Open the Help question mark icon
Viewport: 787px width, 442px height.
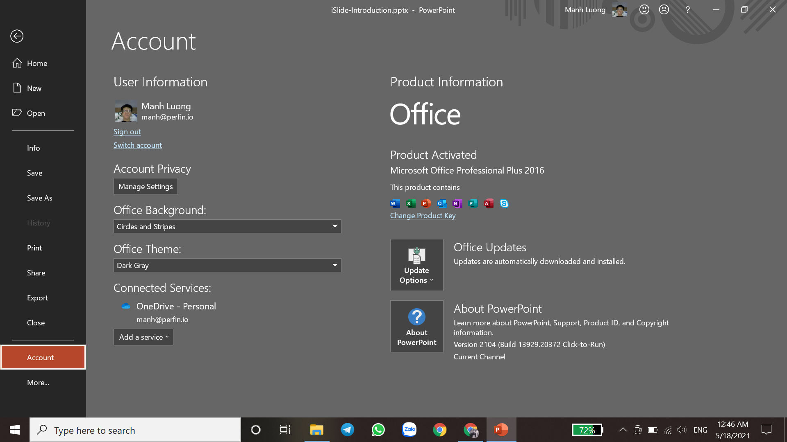(x=688, y=9)
